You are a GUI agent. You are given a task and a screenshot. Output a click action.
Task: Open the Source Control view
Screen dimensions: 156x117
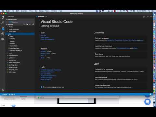pos(3,28)
